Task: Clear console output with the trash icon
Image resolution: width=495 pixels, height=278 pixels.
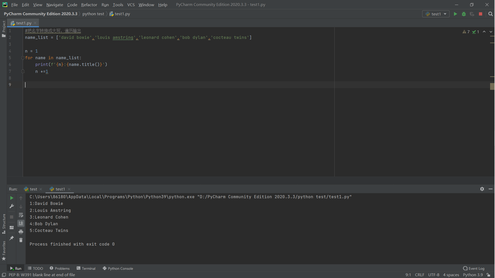Action: [x=21, y=240]
